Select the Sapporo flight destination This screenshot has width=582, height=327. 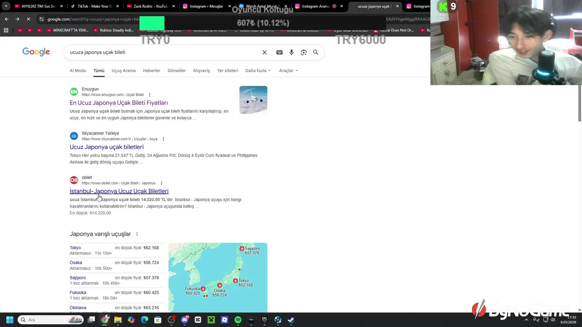[78, 277]
